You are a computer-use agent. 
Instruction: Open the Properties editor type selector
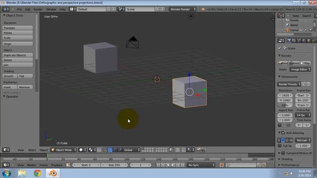pos(281,41)
